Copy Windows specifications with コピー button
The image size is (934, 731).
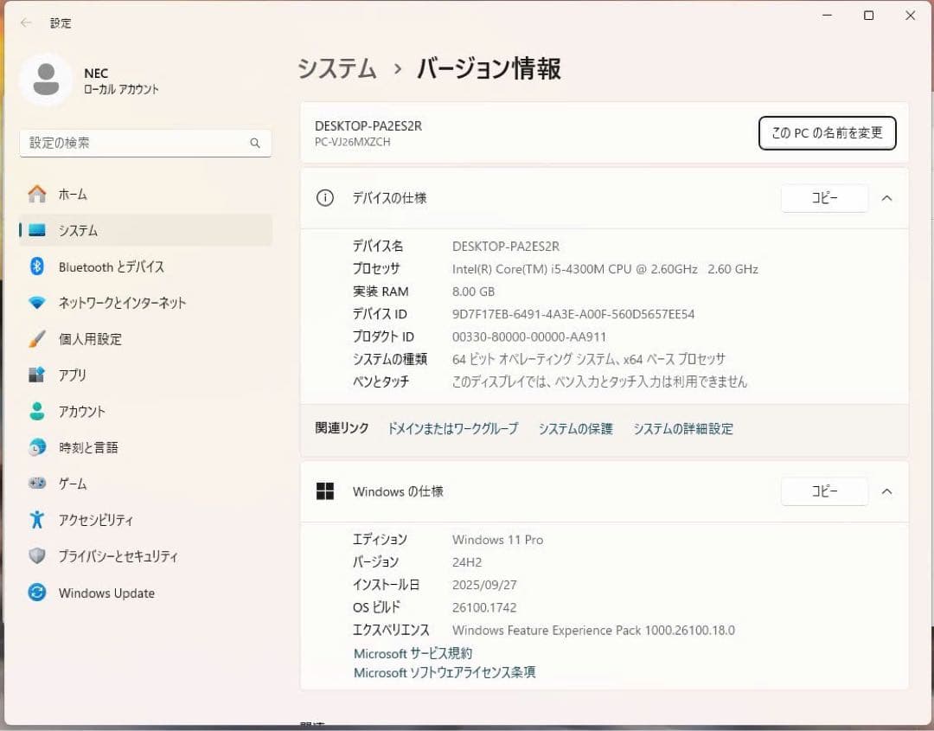(x=824, y=491)
